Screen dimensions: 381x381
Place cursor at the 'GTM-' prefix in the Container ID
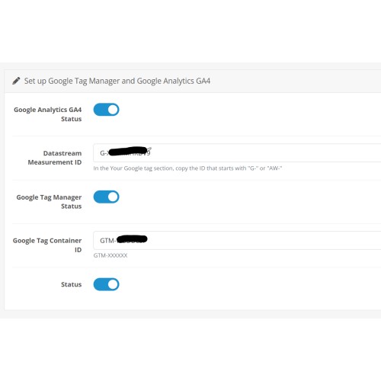tap(107, 241)
